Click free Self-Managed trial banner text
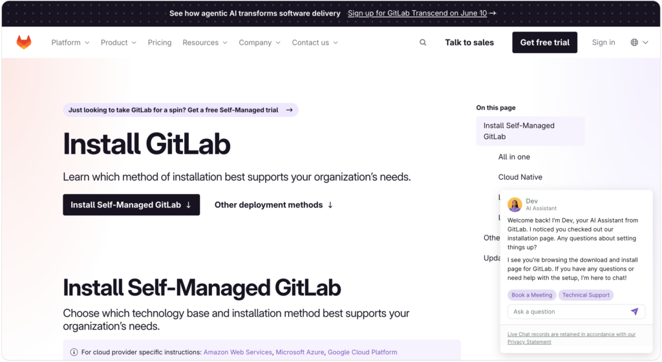Viewport: 662px width, 362px height. pyautogui.click(x=173, y=110)
